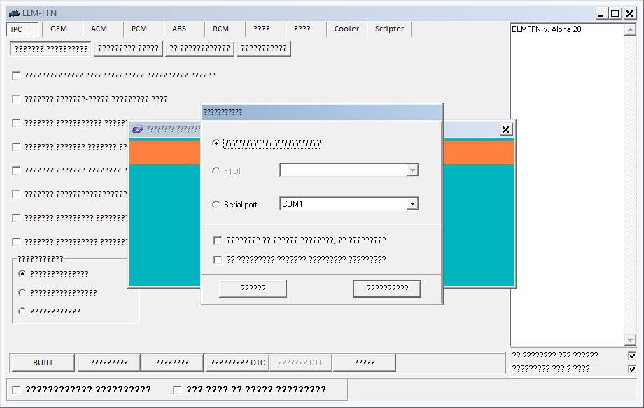The image size is (644, 408).
Task: Open the Scripter tab
Action: tap(389, 29)
